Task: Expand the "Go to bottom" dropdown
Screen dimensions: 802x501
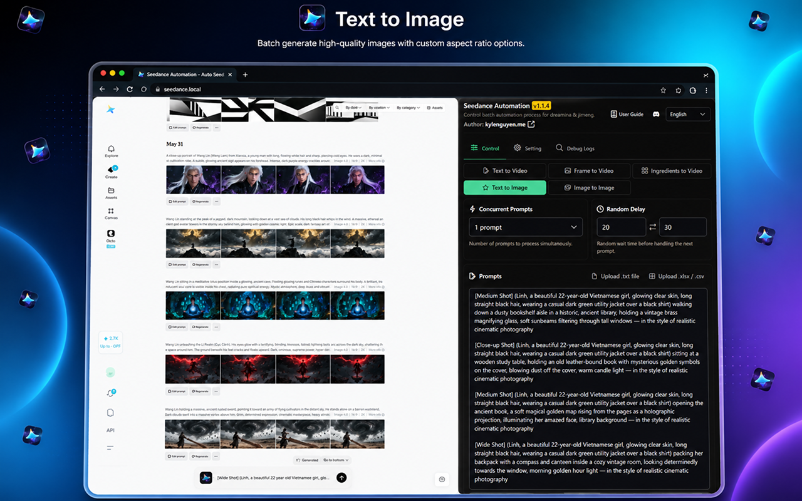Action: (336, 460)
